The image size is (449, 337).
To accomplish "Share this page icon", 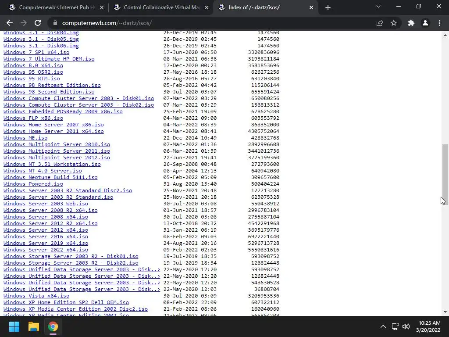I will click(x=380, y=23).
